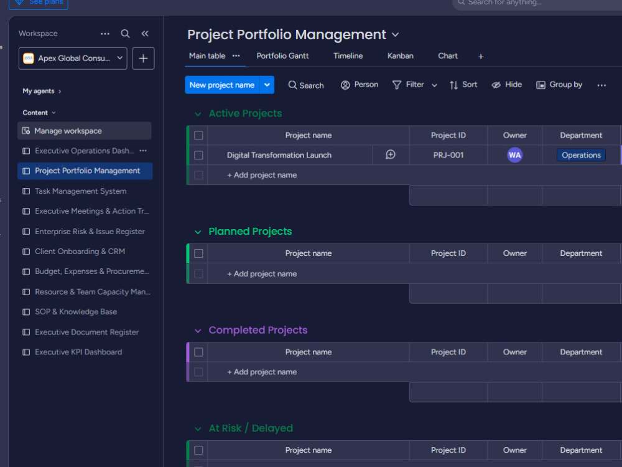
Task: Switch to Portfolio Gantt tab
Action: 282,56
